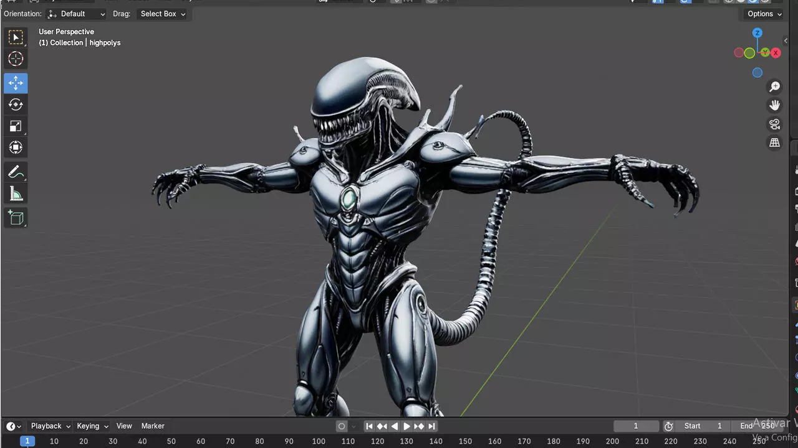The width and height of the screenshot is (798, 448).
Task: Select the Transform tool
Action: (16, 147)
